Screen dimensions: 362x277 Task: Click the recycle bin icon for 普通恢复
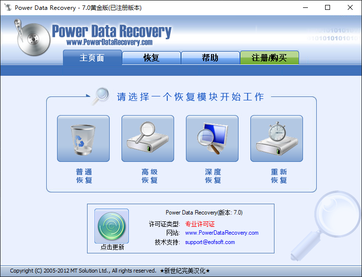coord(83,138)
